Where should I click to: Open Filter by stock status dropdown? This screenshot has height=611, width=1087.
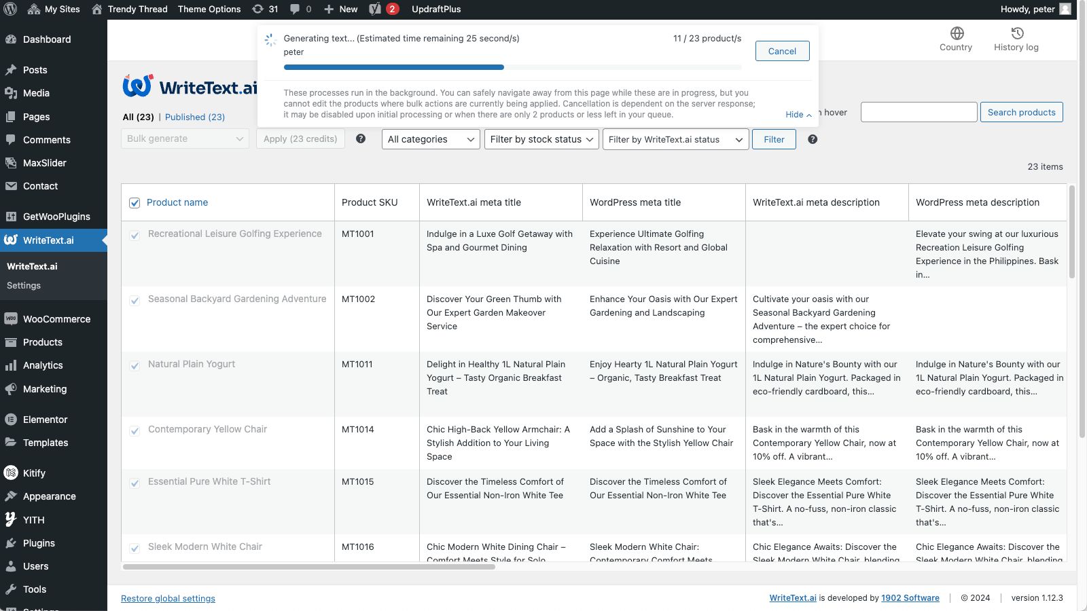541,139
